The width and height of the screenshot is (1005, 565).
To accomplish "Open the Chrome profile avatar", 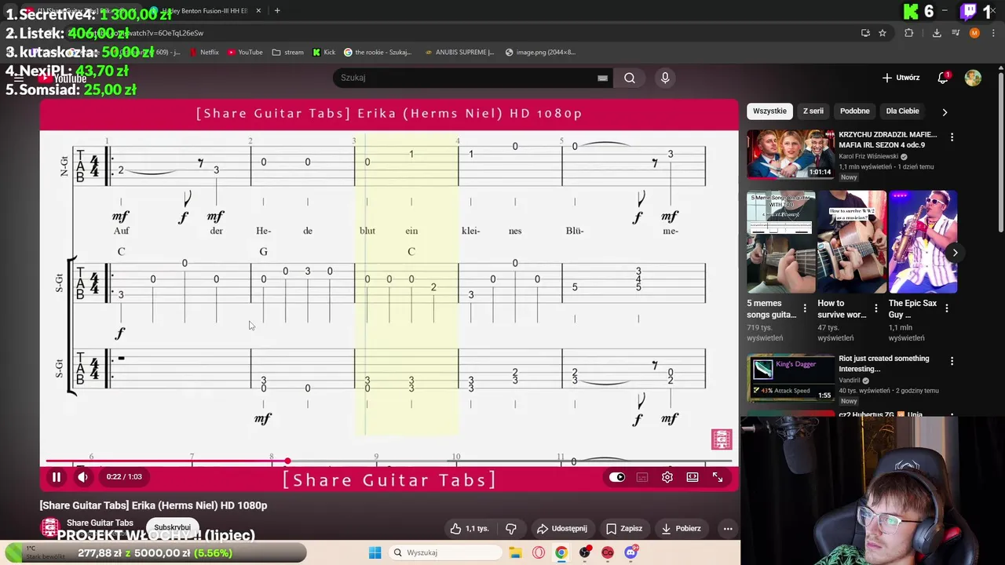I will click(974, 33).
